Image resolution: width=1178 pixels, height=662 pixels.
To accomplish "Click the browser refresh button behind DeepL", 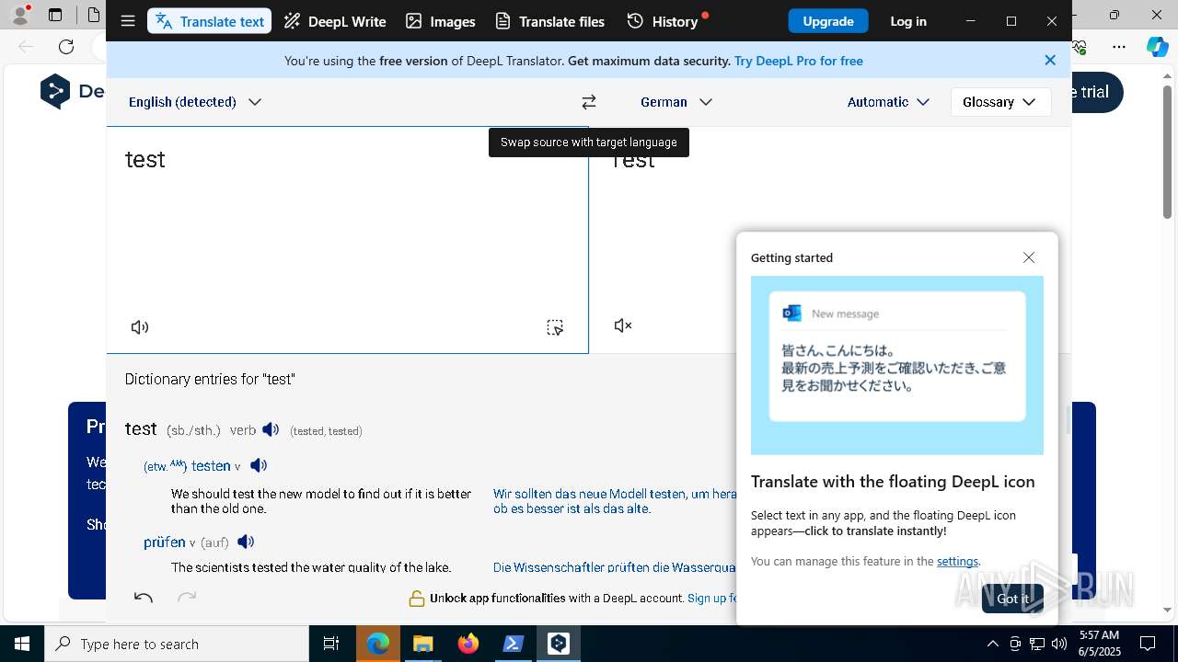I will click(x=66, y=47).
